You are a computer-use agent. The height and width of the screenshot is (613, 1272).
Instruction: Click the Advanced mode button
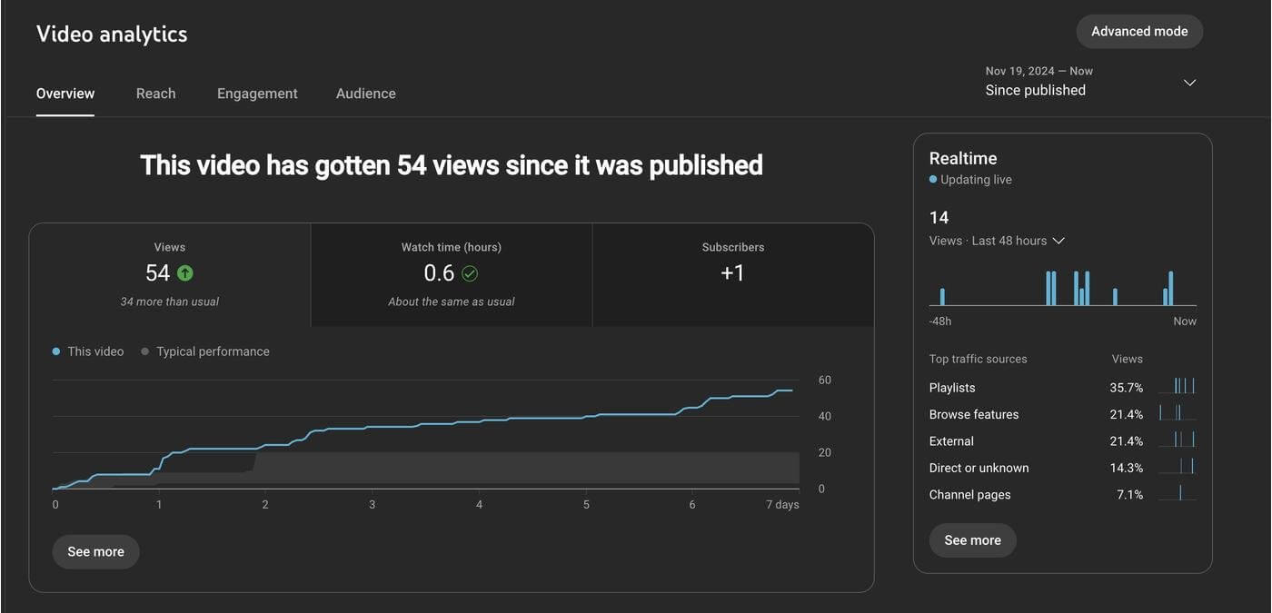[x=1139, y=31]
